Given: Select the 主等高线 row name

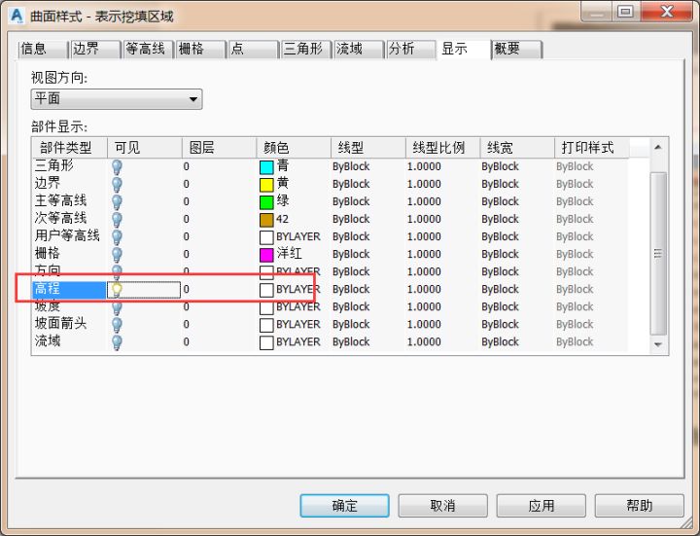Looking at the screenshot, I should tap(60, 200).
